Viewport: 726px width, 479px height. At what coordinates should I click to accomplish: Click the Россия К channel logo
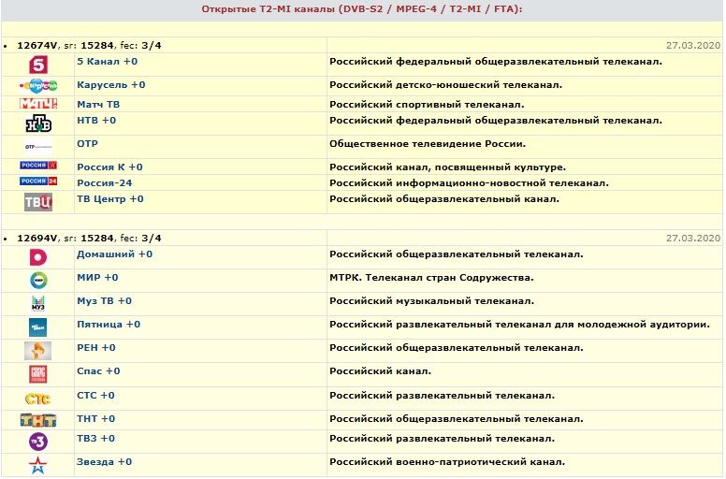click(x=38, y=166)
